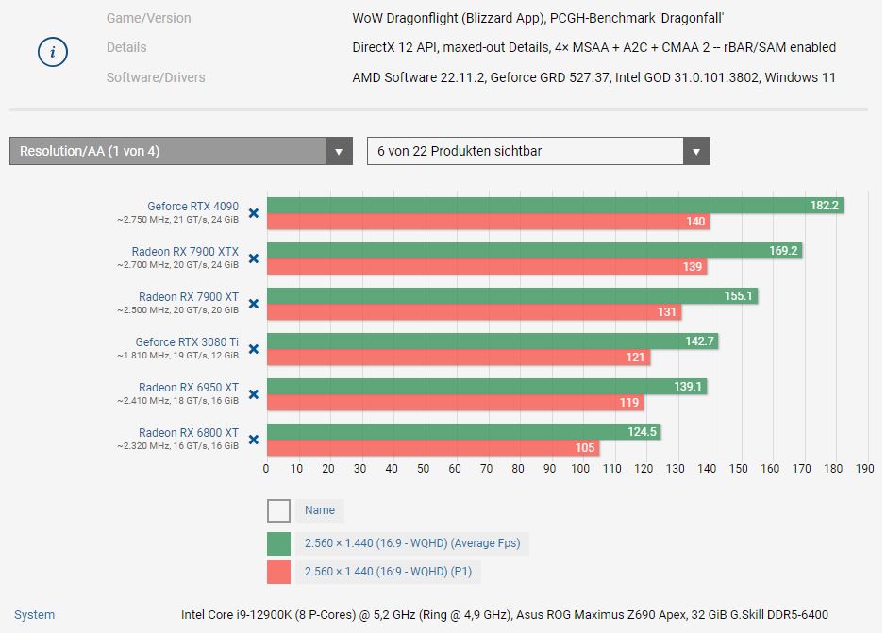886x633 pixels.
Task: Remove Radeon RX 6950 XT via X icon
Action: 254,394
